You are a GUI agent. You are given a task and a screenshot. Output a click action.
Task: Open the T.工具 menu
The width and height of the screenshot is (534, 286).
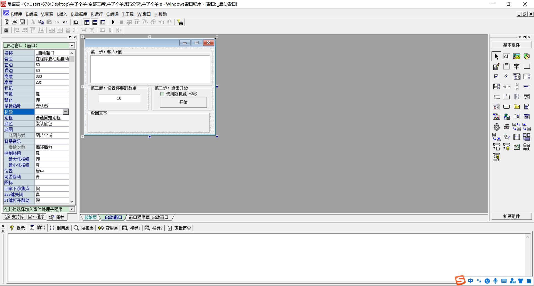pyautogui.click(x=128, y=14)
